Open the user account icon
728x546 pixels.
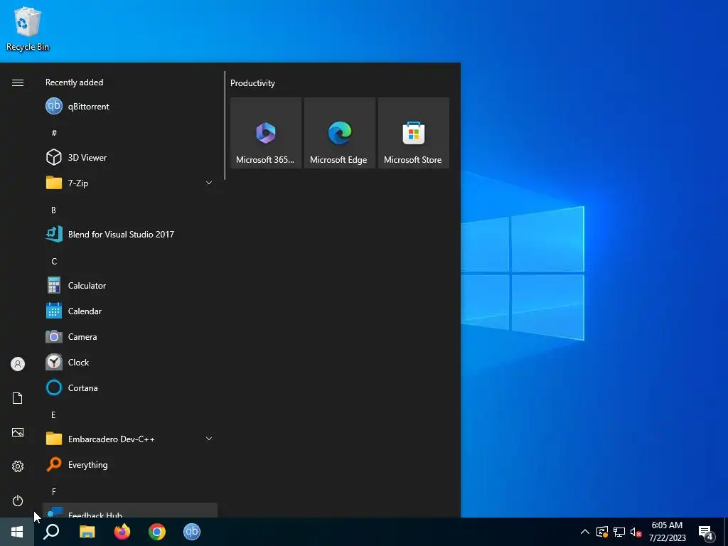pos(18,364)
